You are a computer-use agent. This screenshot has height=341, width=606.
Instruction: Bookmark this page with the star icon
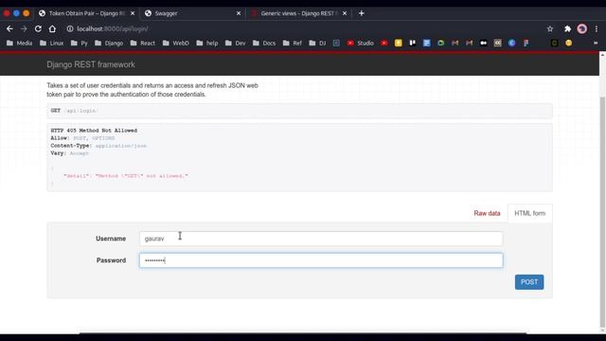pos(550,28)
